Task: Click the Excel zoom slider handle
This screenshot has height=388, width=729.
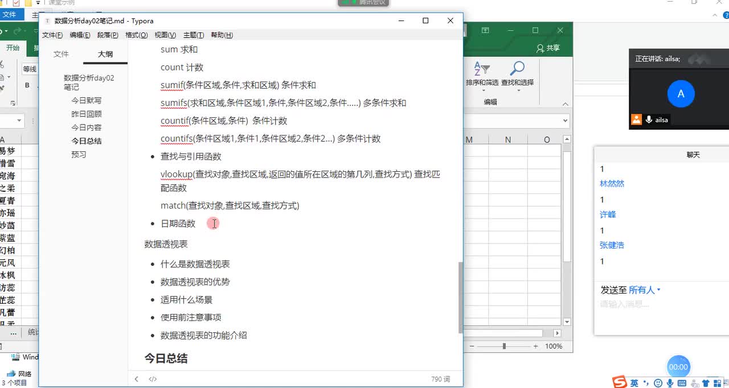Action: click(504, 346)
